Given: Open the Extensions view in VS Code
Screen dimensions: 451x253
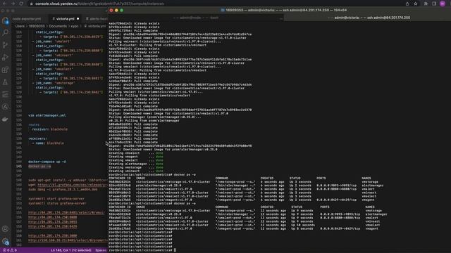Looking at the screenshot, I should [x=5, y=70].
